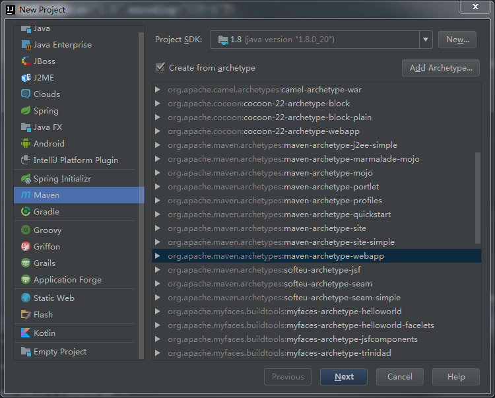Click the Application Forge icon
The width and height of the screenshot is (495, 398).
coord(26,280)
